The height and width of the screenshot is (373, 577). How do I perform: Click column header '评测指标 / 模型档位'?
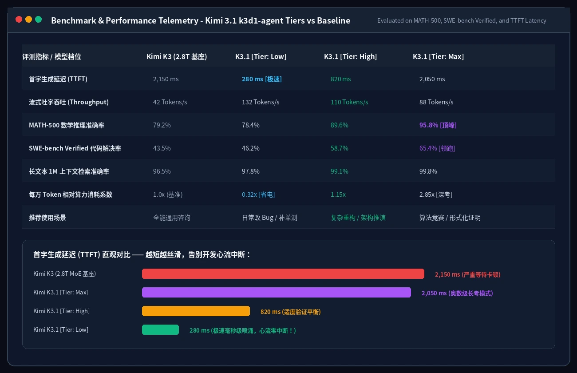(52, 56)
